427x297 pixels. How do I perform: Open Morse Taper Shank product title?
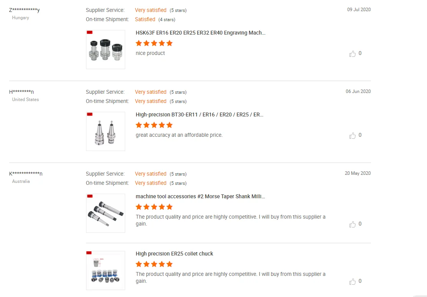200,197
